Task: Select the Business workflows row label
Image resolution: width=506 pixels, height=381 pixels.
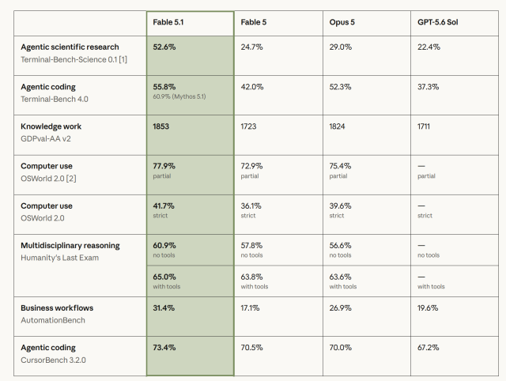Action: [x=57, y=308]
